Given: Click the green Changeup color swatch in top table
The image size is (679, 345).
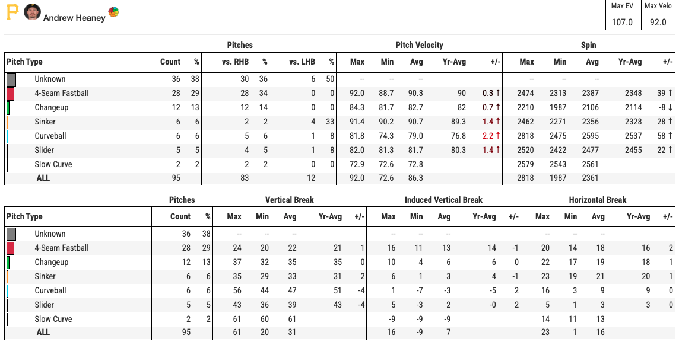Looking at the screenshot, I should [8, 108].
